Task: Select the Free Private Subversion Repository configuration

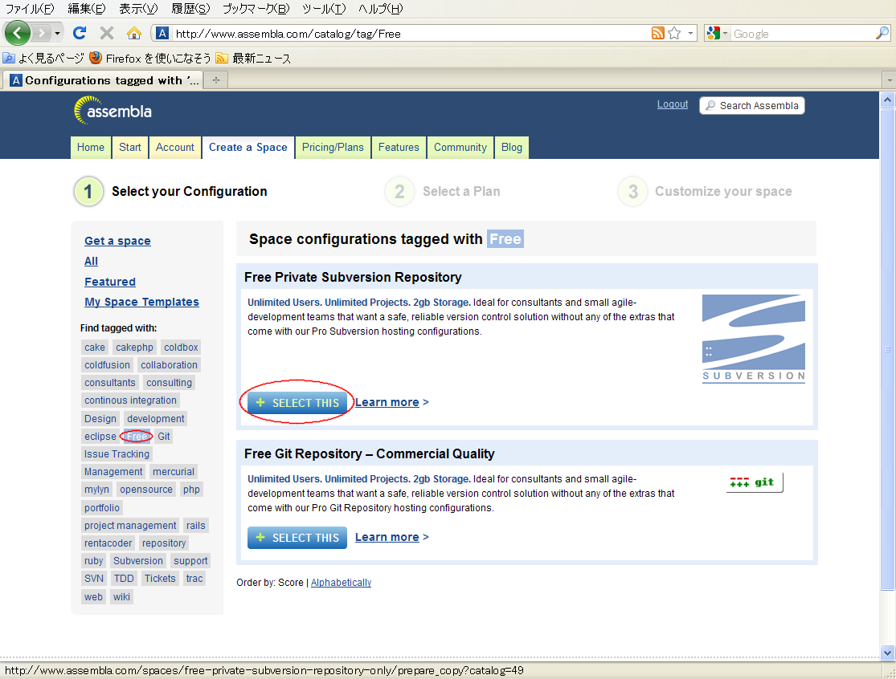Action: coord(297,403)
